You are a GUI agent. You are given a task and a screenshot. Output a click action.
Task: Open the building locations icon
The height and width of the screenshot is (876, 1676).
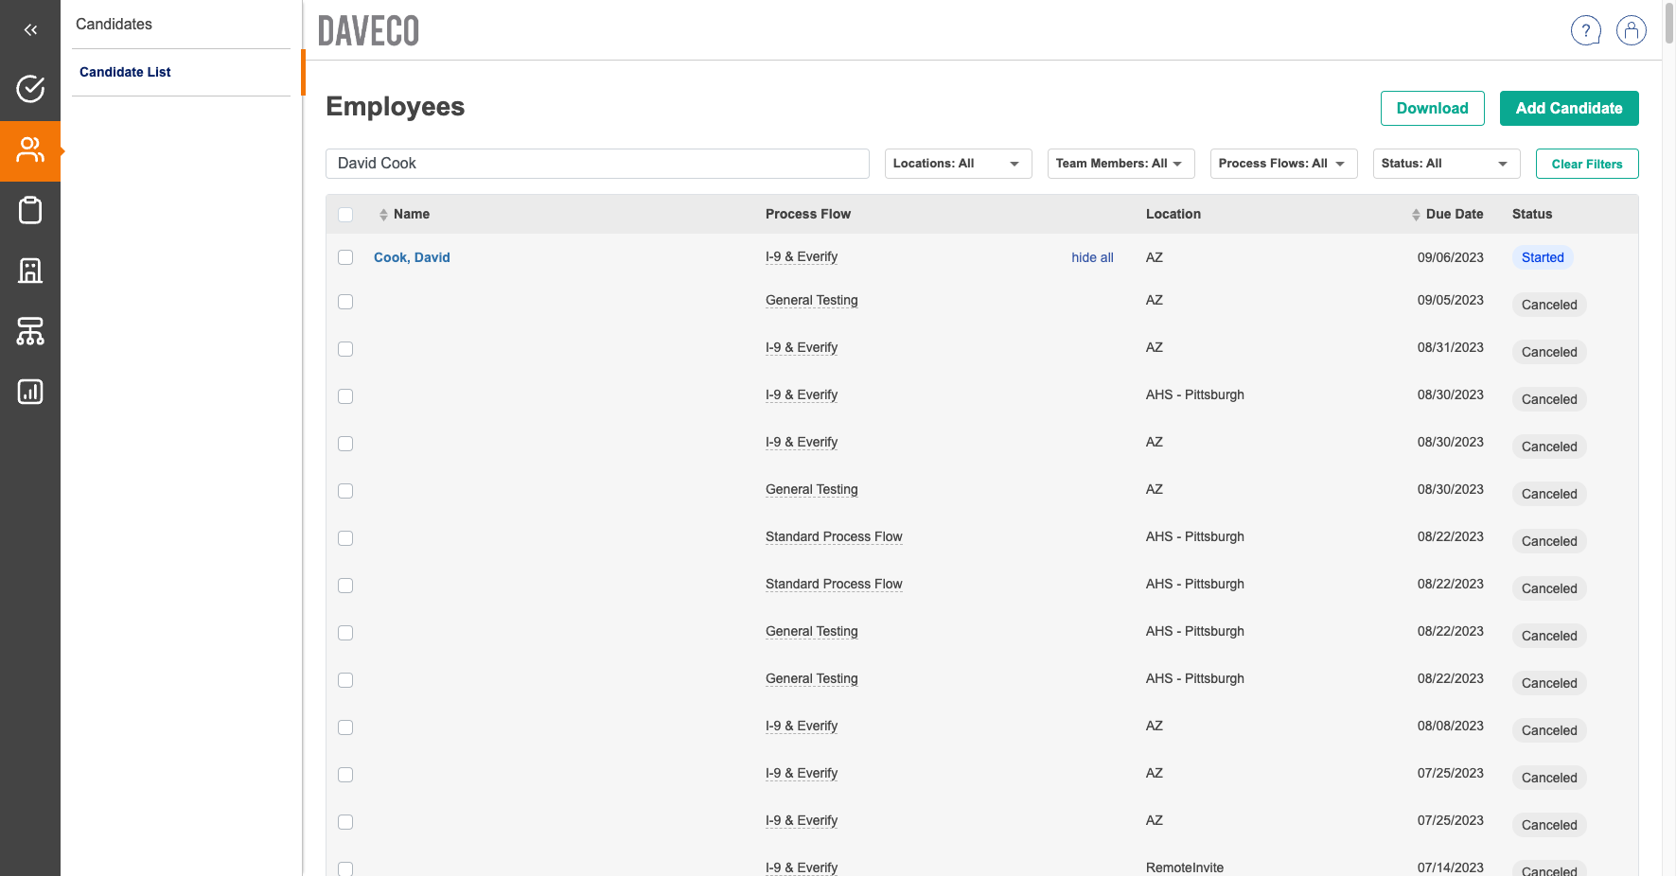click(30, 271)
